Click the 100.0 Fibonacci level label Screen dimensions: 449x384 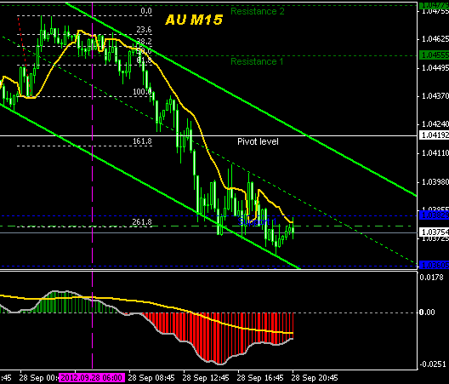tap(142, 92)
